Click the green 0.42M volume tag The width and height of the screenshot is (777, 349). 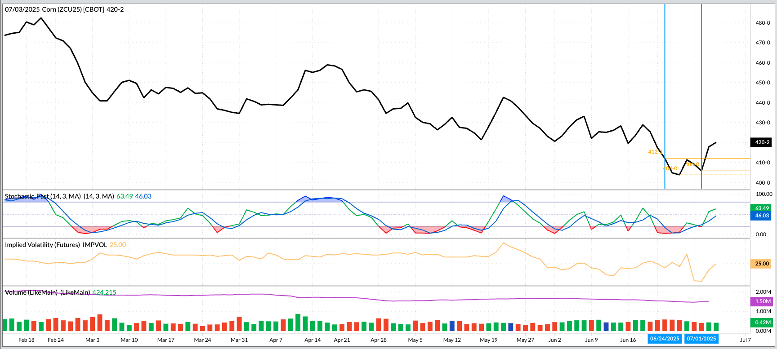[763, 322]
